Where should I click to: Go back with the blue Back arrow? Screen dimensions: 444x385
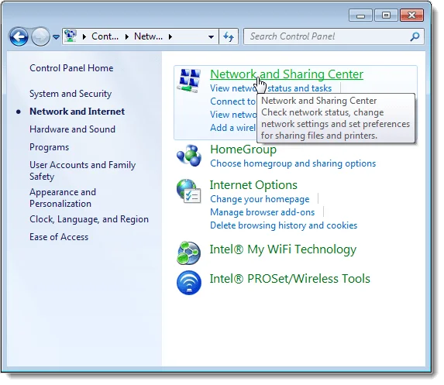tap(19, 37)
